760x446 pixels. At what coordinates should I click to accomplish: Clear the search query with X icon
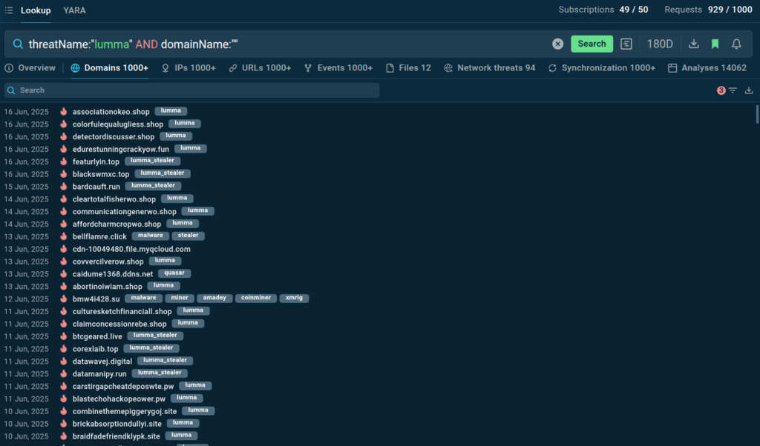point(557,44)
